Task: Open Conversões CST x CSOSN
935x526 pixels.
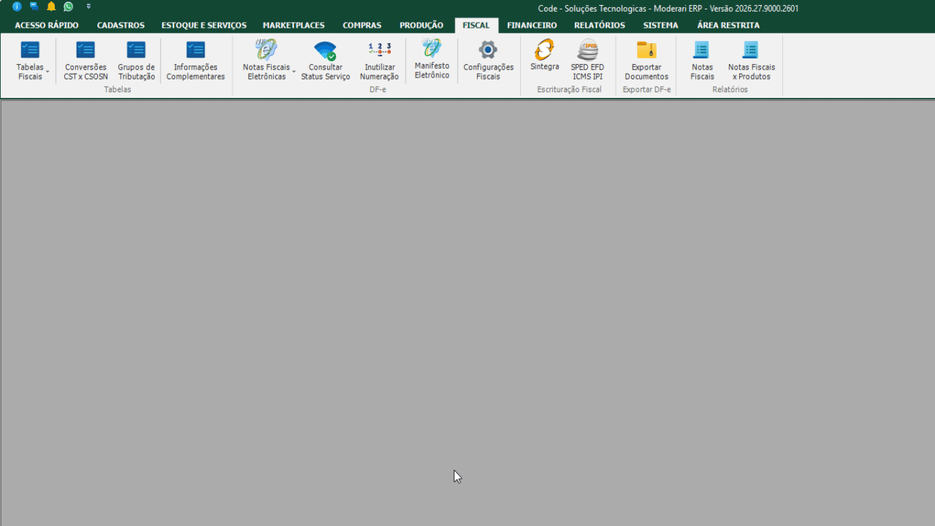Action: pos(85,61)
